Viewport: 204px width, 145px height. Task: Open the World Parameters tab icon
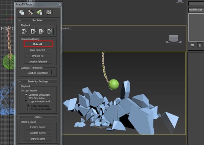pyautogui.click(x=22, y=12)
